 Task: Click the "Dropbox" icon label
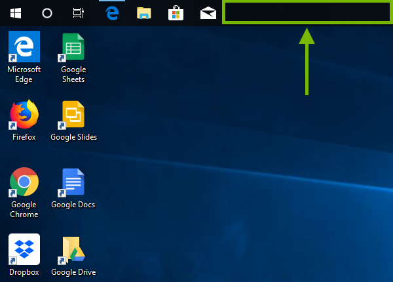click(x=24, y=272)
